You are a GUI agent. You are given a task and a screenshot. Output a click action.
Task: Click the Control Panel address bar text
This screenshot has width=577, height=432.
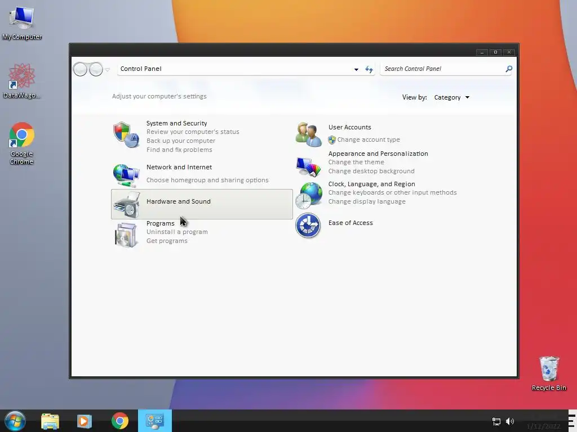pos(141,69)
